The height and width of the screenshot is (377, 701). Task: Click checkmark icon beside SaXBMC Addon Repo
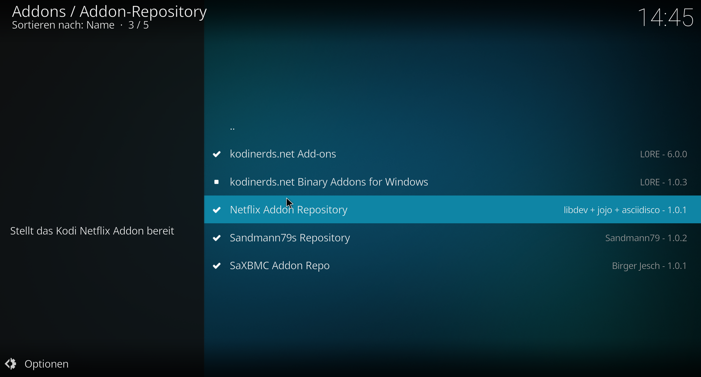click(x=217, y=266)
